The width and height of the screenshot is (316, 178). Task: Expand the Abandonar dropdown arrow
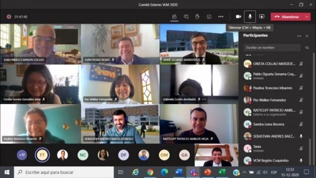point(307,17)
